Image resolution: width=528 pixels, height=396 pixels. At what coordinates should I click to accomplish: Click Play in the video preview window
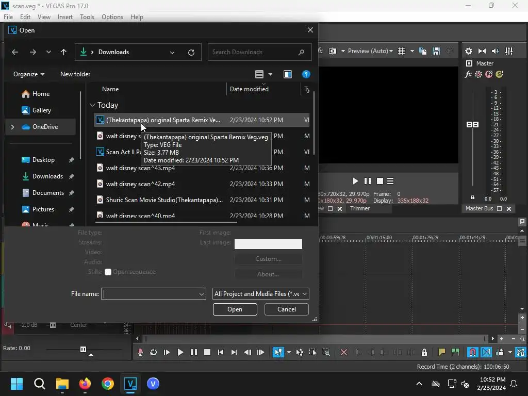coord(355,181)
